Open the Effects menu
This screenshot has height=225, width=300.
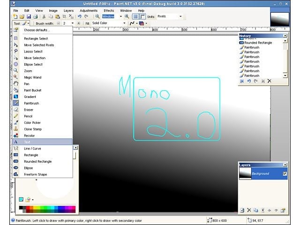(x=109, y=10)
